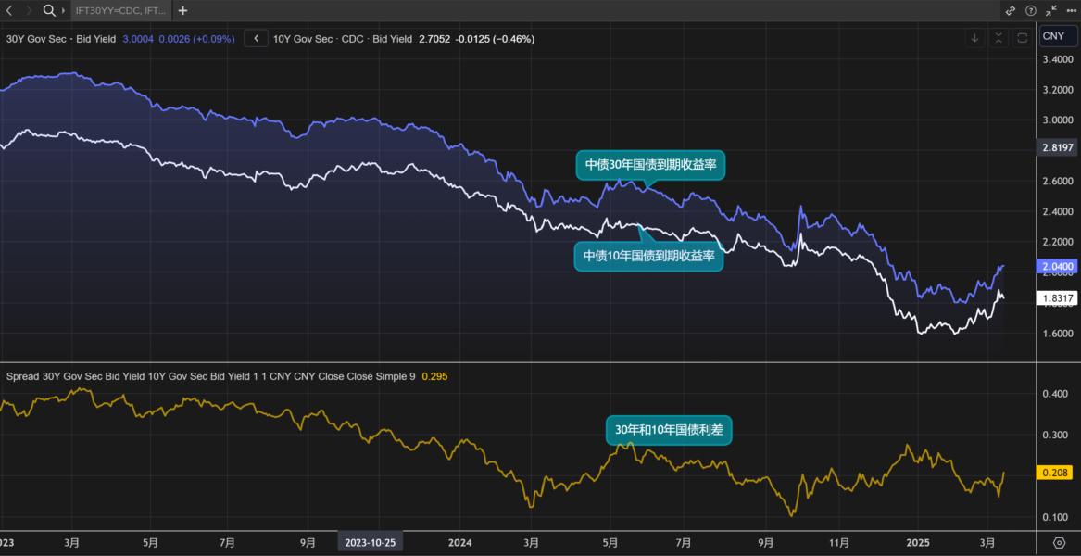Viewport: 1081px width, 556px height.
Task: Open chart settings hexagon icon
Action: [x=1059, y=542]
